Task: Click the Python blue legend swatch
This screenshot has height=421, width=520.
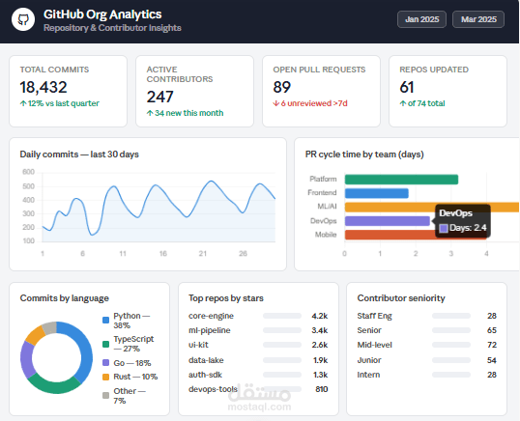Action: point(105,320)
